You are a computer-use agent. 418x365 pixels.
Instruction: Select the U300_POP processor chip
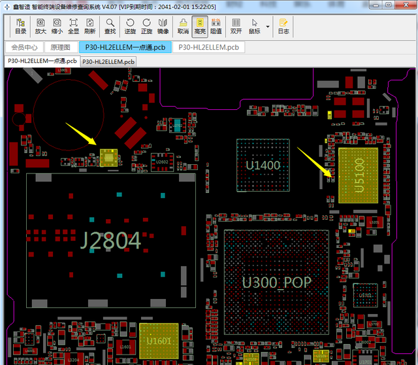pos(276,282)
